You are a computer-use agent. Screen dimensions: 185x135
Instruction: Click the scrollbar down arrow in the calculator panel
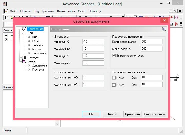point(57,124)
